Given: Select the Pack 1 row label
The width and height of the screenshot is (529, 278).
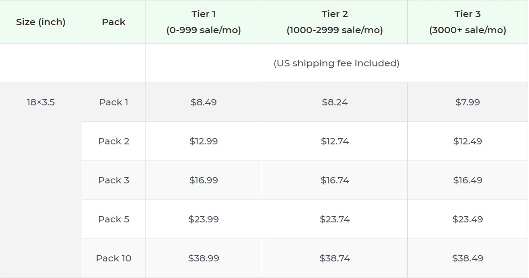Looking at the screenshot, I should point(114,102).
